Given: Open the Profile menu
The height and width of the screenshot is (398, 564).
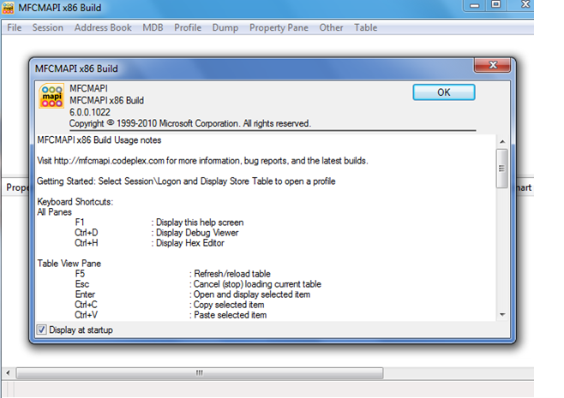Looking at the screenshot, I should pyautogui.click(x=188, y=27).
